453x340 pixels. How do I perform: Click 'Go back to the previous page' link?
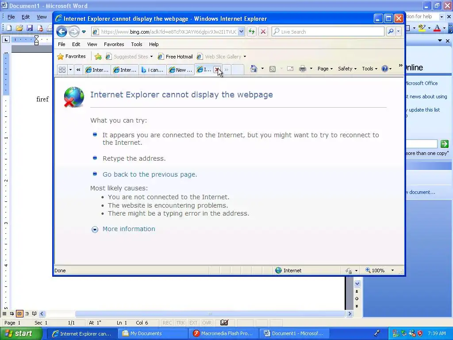pos(150,174)
